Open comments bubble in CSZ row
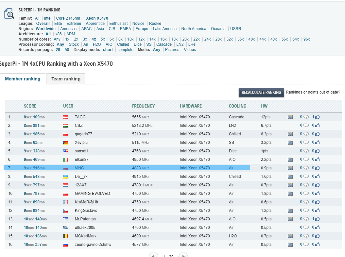 coord(306,126)
